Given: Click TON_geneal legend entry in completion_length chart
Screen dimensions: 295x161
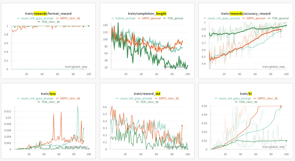Looking at the screenshot, I should tap(173, 18).
